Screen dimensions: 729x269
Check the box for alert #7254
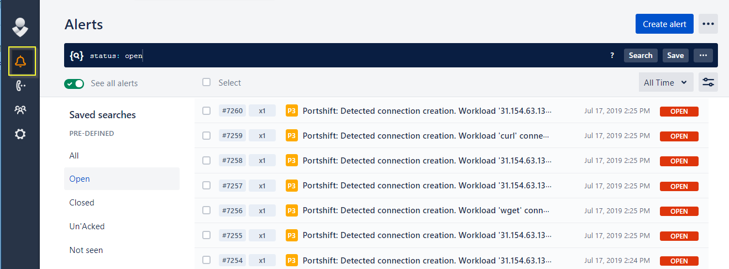[206, 260]
